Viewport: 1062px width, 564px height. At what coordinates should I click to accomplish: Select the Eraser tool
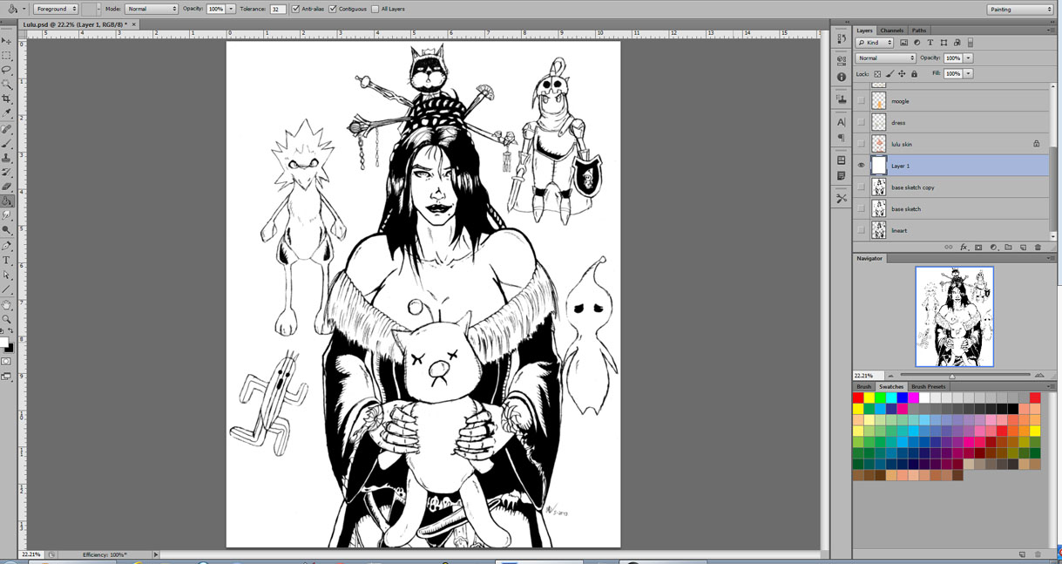[7, 187]
